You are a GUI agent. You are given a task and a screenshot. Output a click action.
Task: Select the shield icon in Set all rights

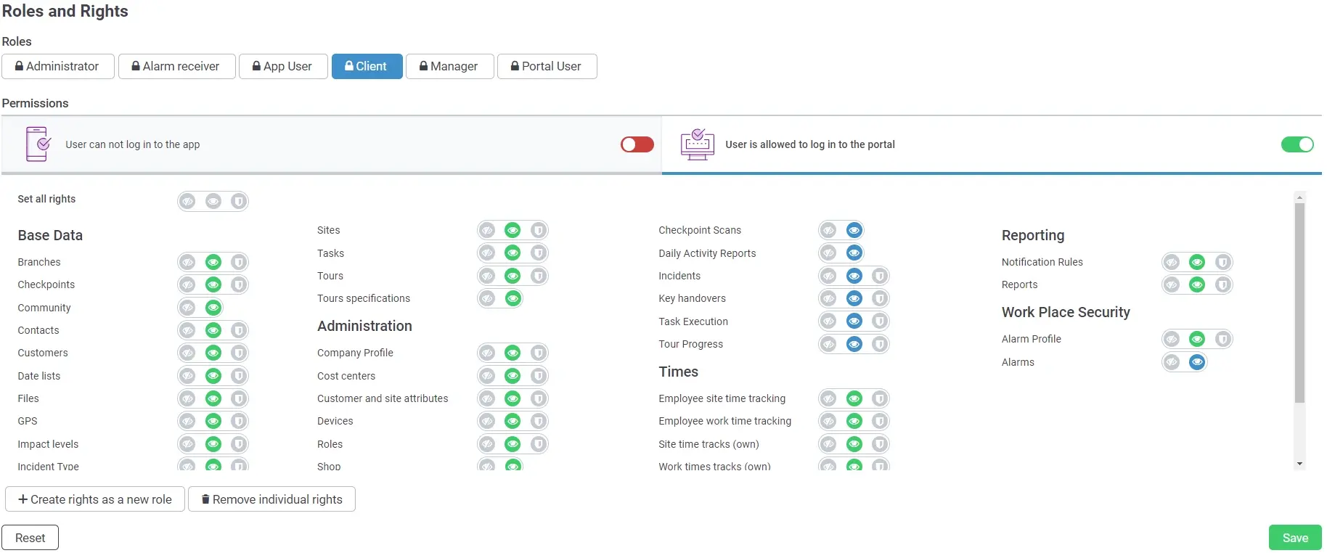[238, 201]
